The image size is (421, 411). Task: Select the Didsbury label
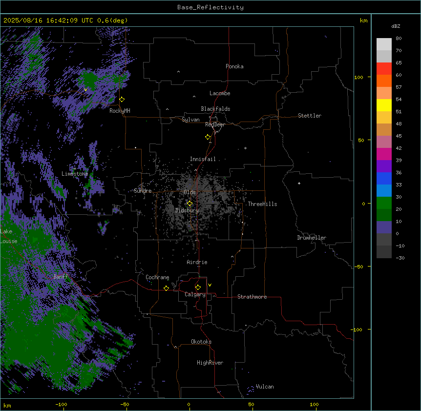(x=187, y=210)
